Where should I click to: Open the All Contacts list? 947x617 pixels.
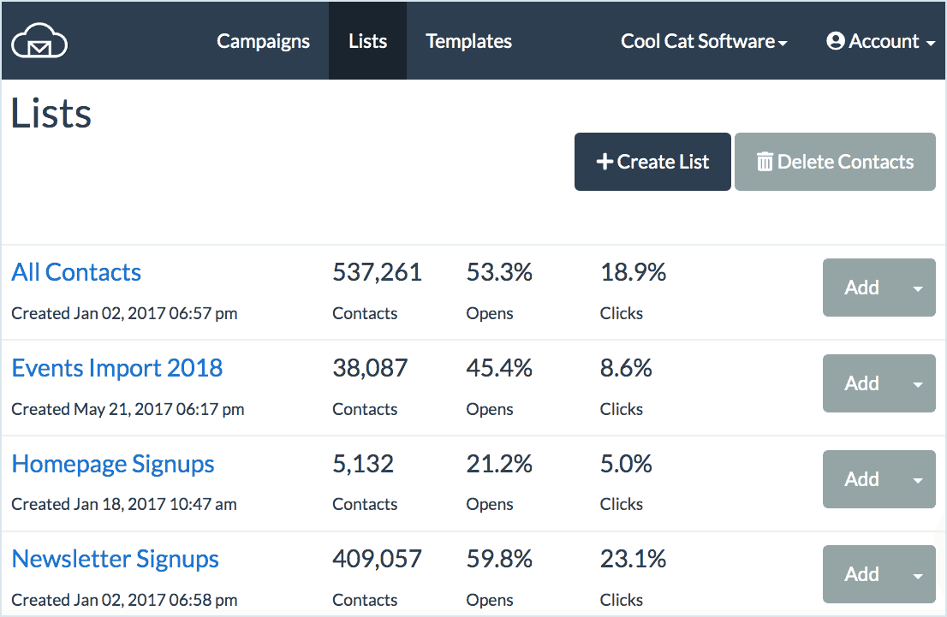point(76,272)
